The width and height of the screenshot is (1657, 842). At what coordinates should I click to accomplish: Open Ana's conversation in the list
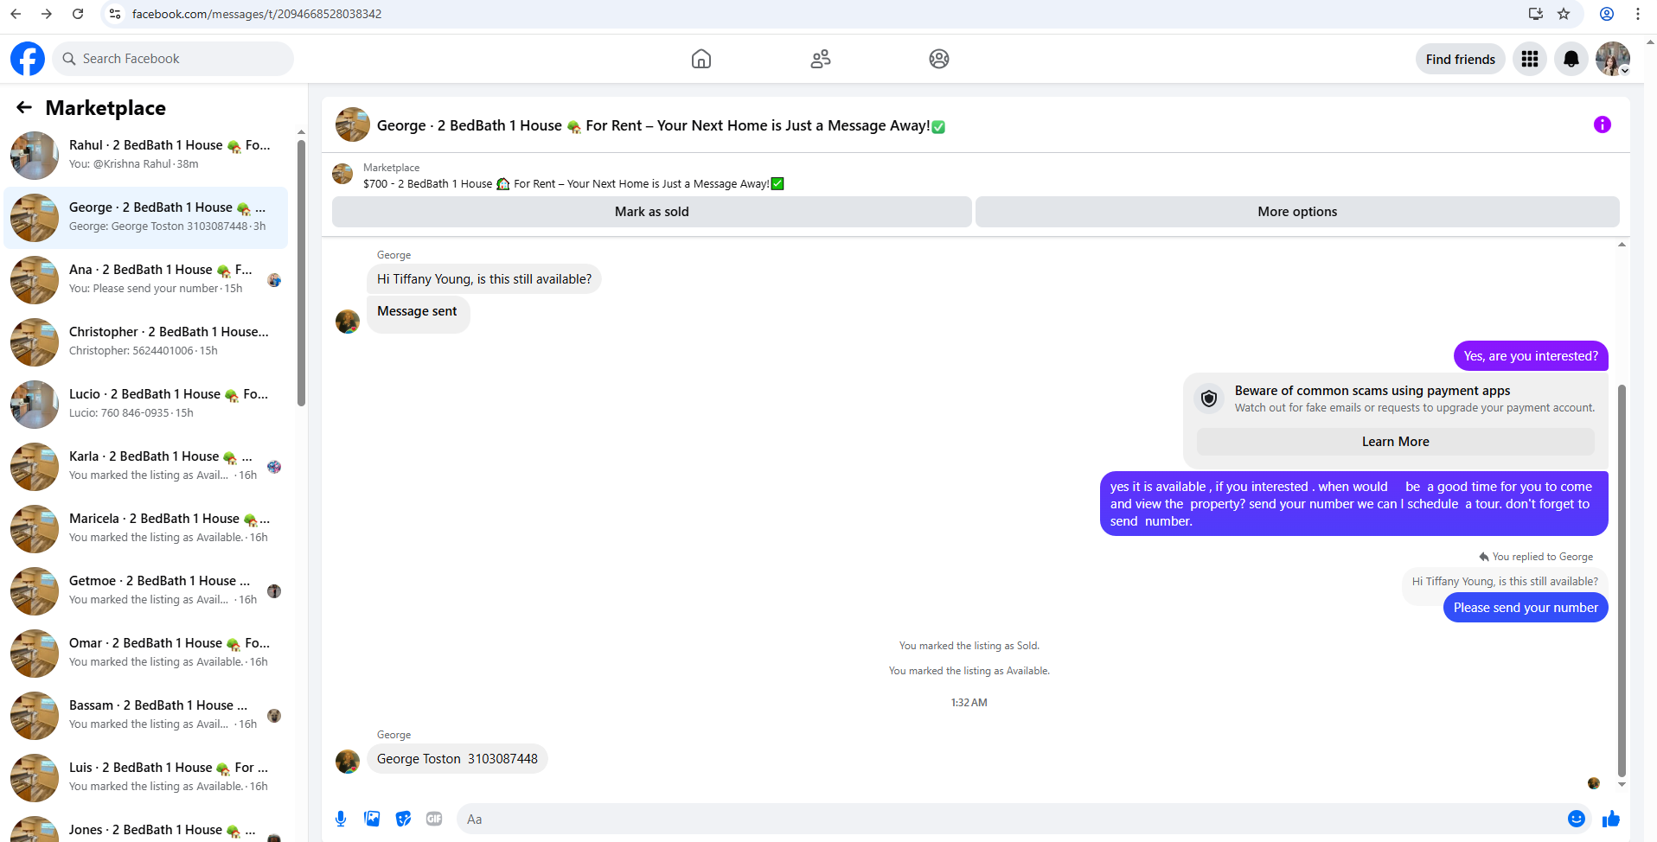pyautogui.click(x=145, y=280)
